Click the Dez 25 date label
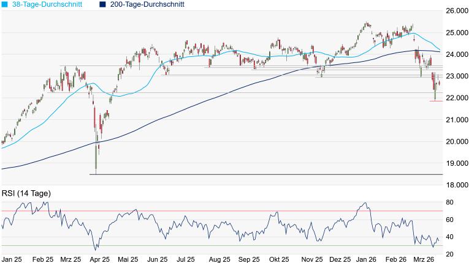Viewport: 469px width, 263px height. coord(340,259)
